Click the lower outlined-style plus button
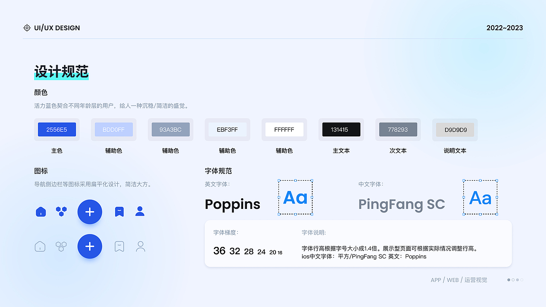Image resolution: width=546 pixels, height=307 pixels. click(x=90, y=246)
